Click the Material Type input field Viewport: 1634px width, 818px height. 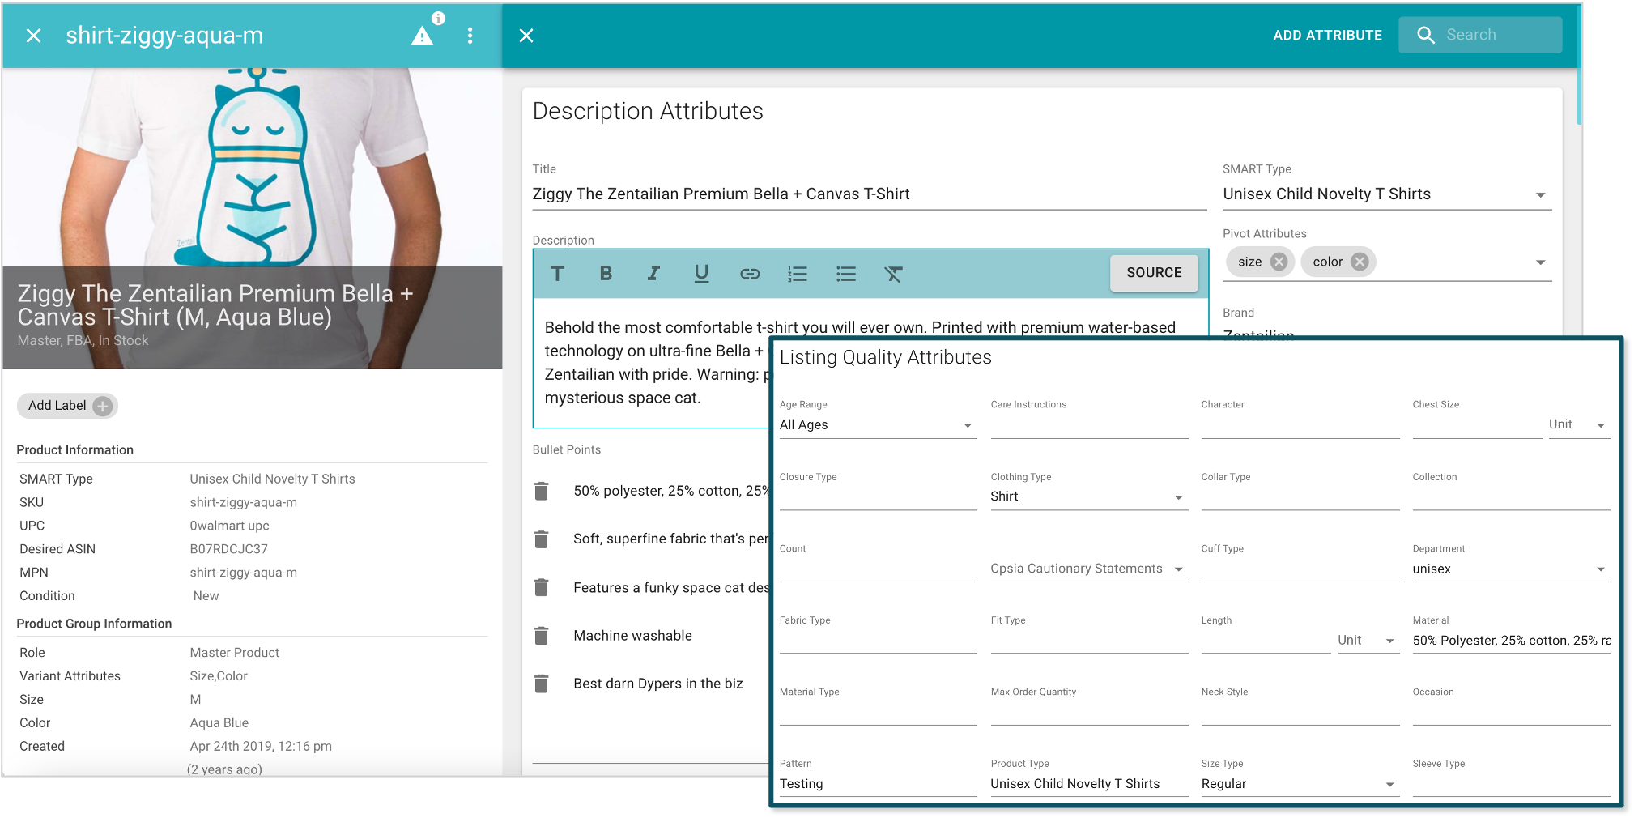point(877,712)
